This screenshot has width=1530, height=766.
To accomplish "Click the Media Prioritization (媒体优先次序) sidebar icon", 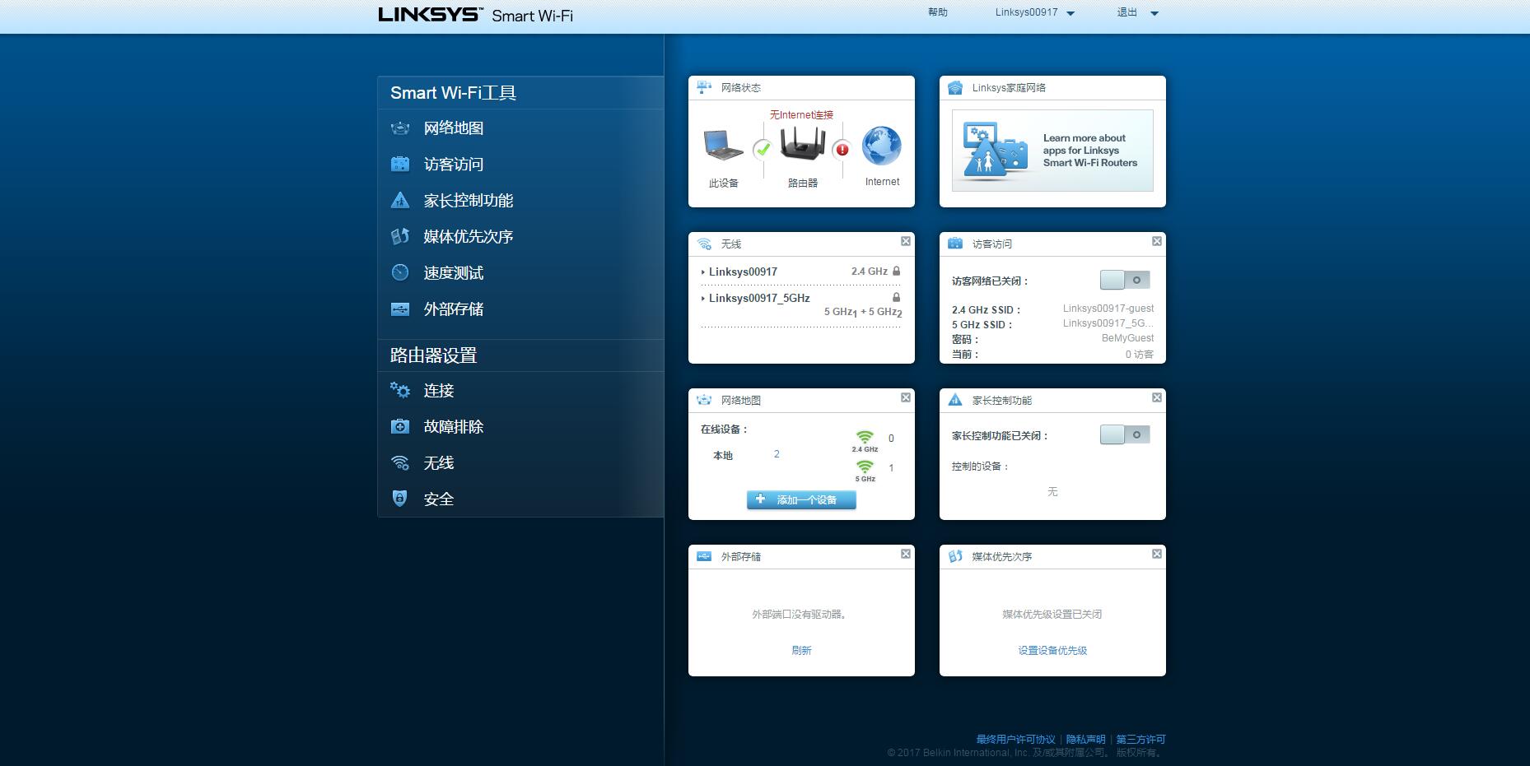I will [400, 237].
